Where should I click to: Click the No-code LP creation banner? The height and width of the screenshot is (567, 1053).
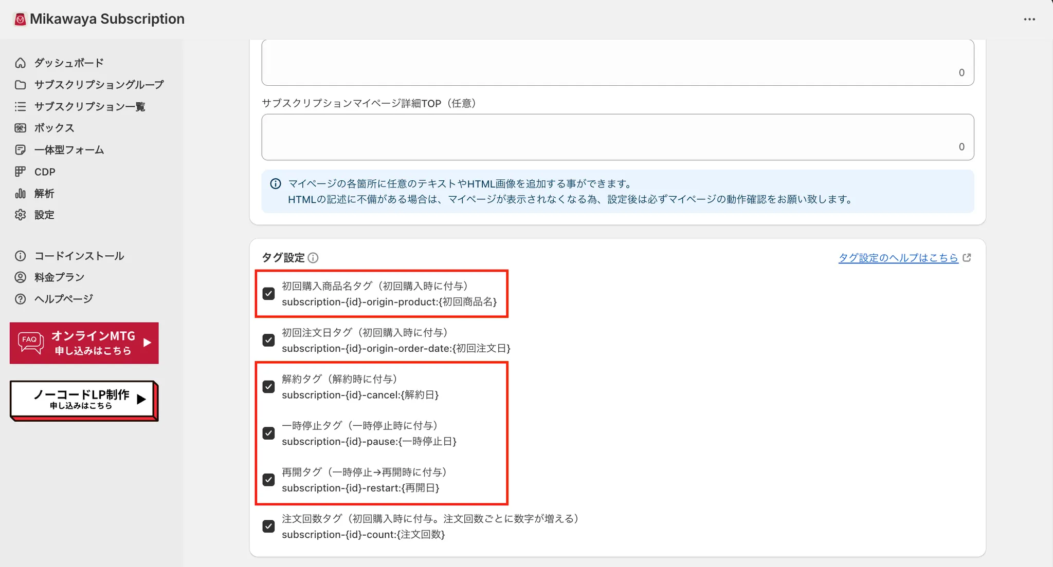pos(83,400)
